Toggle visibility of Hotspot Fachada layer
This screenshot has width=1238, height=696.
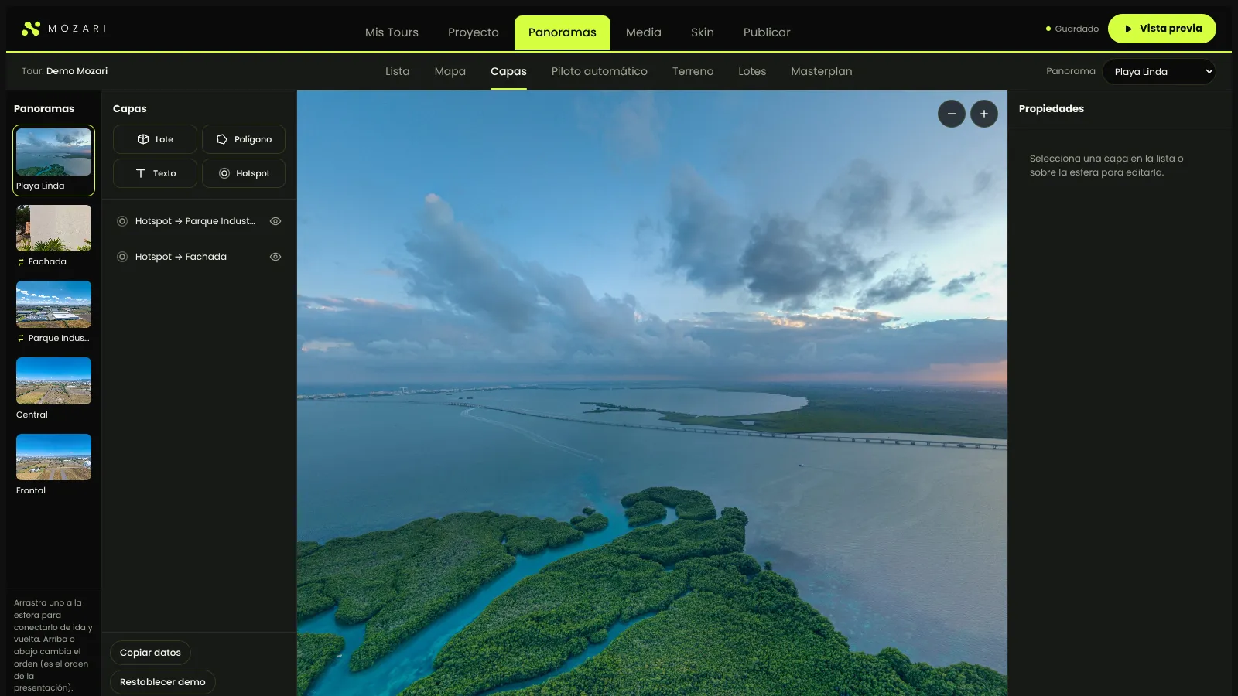[275, 257]
